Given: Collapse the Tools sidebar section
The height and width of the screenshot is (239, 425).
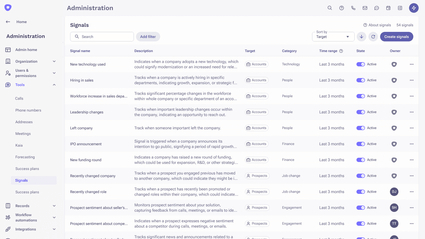Looking at the screenshot, I should click(54, 85).
